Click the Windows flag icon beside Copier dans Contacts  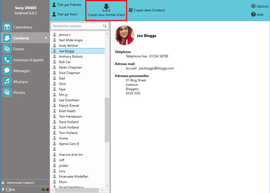pos(130,10)
